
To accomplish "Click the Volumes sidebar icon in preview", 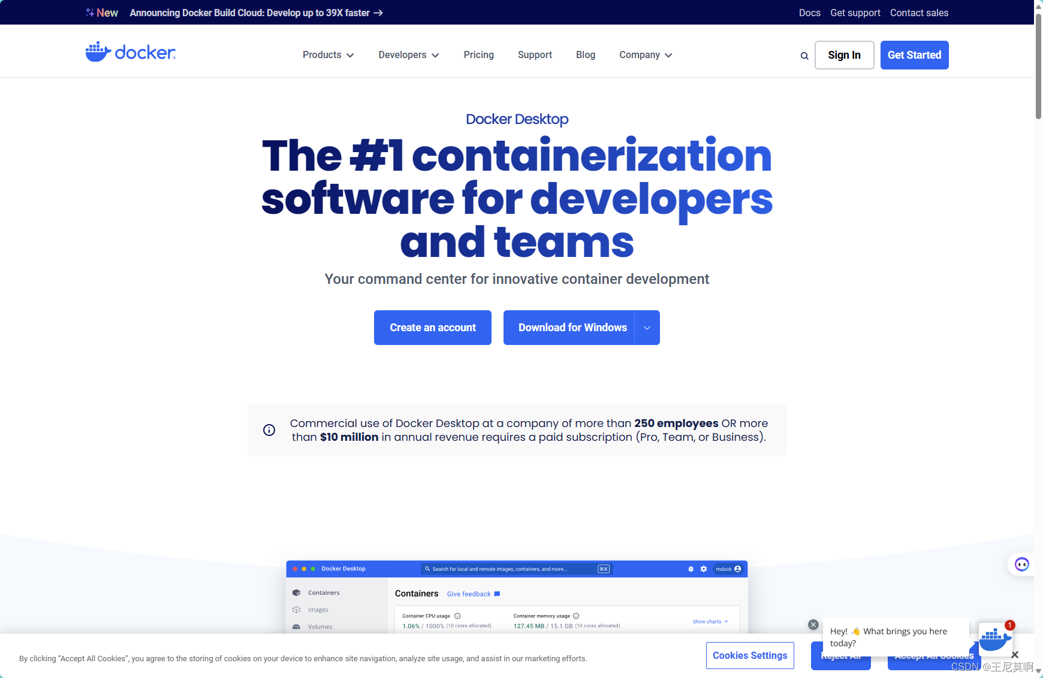I will [x=296, y=626].
